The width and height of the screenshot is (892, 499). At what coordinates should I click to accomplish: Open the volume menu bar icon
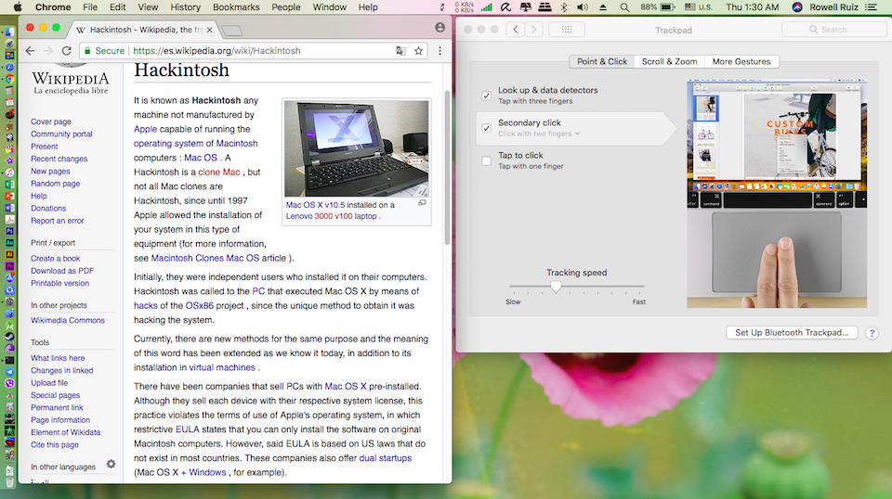pyautogui.click(x=583, y=7)
